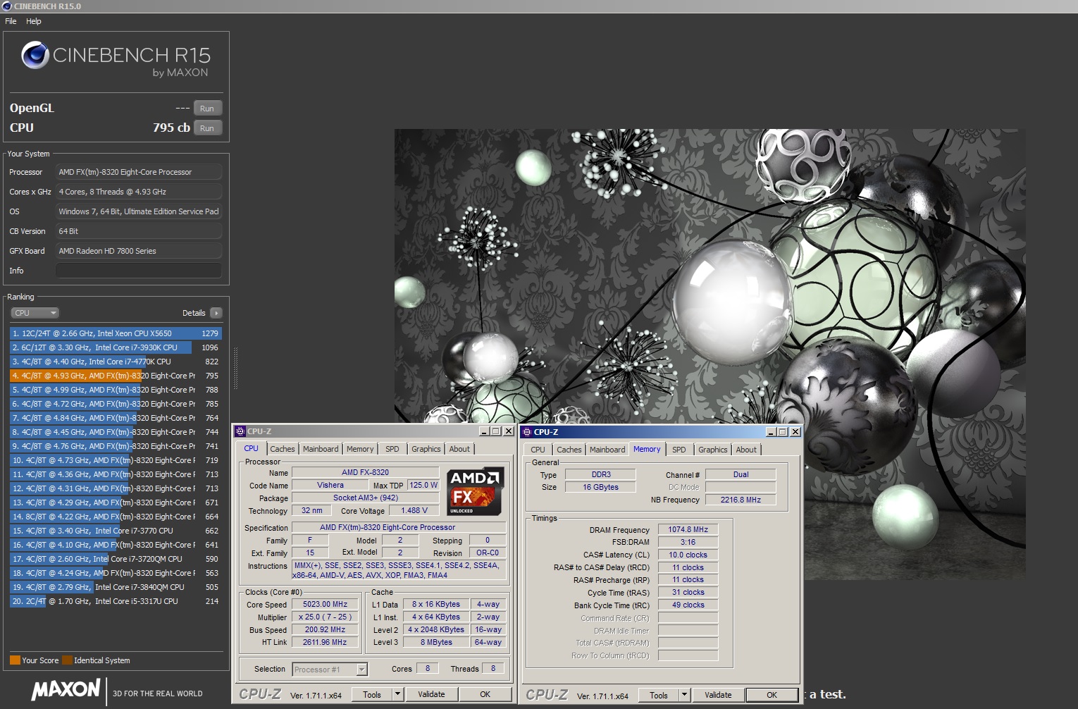Click the Core Voltage value 1.488 V
This screenshot has width=1078, height=709.
click(414, 511)
